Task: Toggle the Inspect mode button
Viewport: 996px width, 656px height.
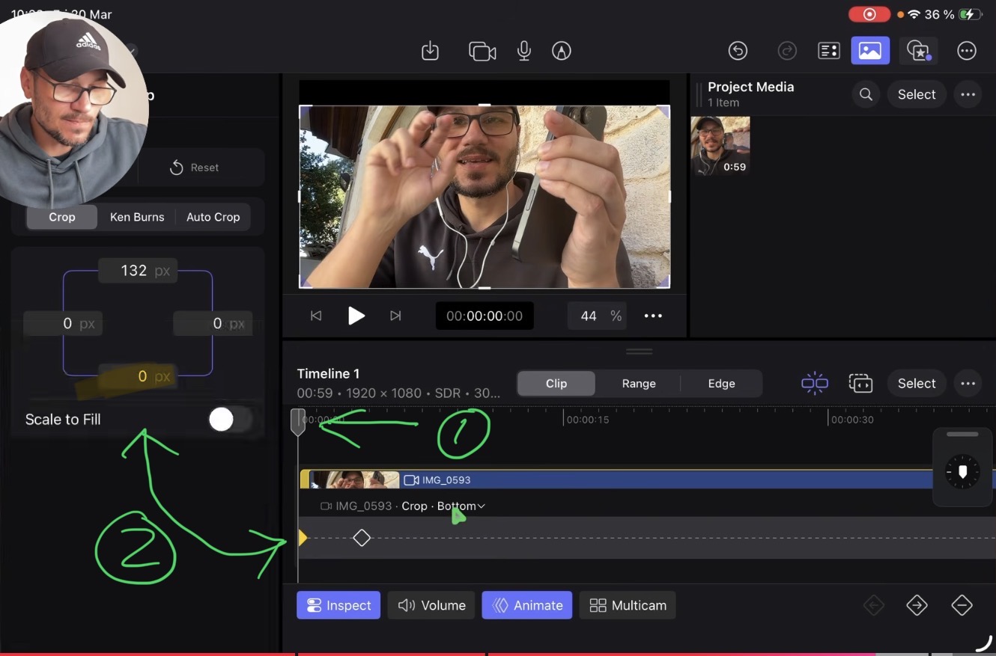Action: (x=338, y=605)
